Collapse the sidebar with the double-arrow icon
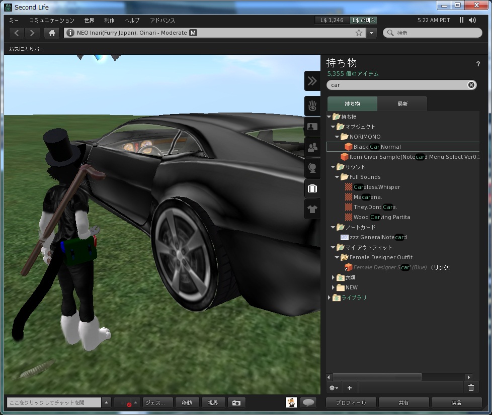Viewport: 492px width, 415px height. click(x=312, y=80)
